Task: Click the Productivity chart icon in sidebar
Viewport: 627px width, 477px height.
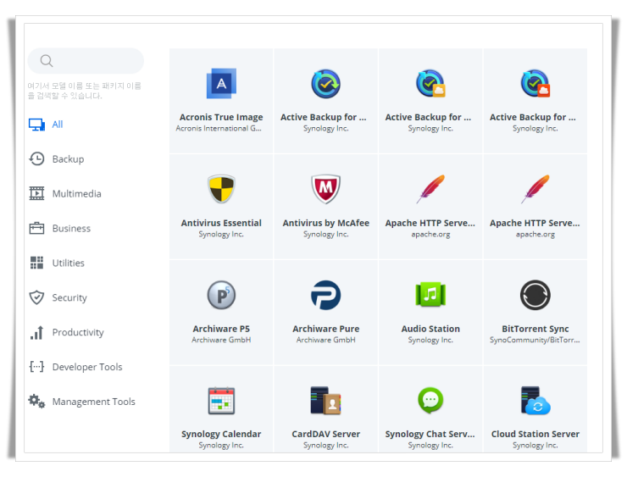Action: 36,332
